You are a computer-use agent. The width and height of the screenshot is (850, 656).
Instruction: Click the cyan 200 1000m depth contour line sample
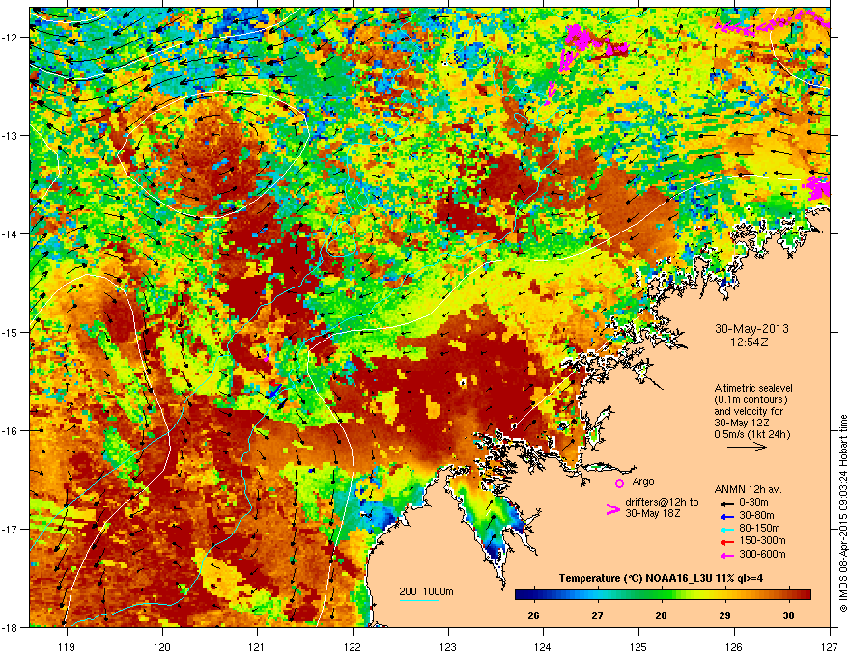coord(419,600)
